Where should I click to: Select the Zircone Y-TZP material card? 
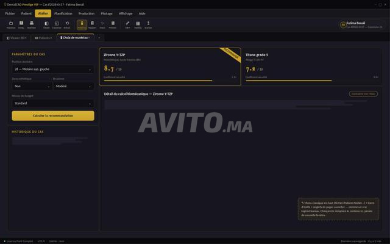(170, 66)
